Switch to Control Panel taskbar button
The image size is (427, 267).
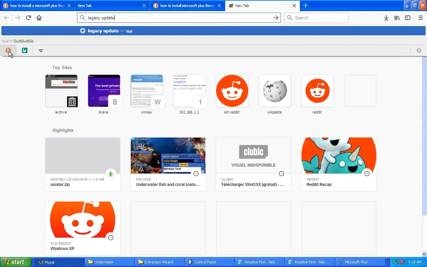tap(209, 262)
